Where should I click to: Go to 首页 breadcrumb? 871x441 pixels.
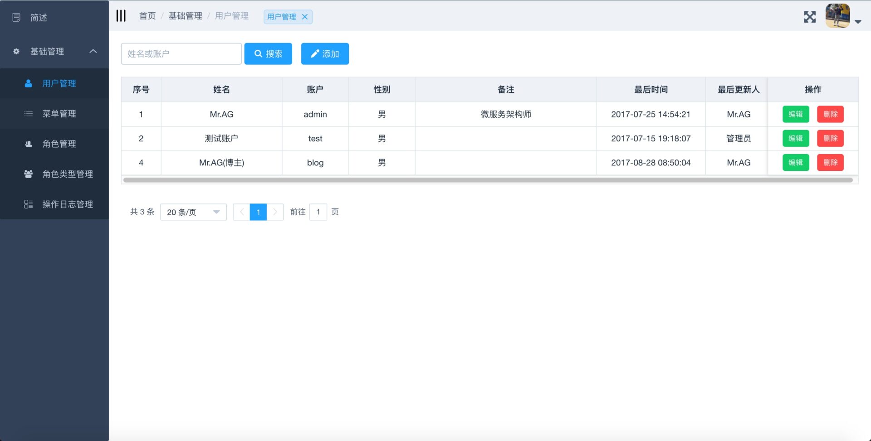[x=147, y=16]
